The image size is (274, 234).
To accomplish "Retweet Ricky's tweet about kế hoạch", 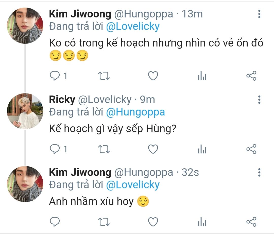I will 104,149.
